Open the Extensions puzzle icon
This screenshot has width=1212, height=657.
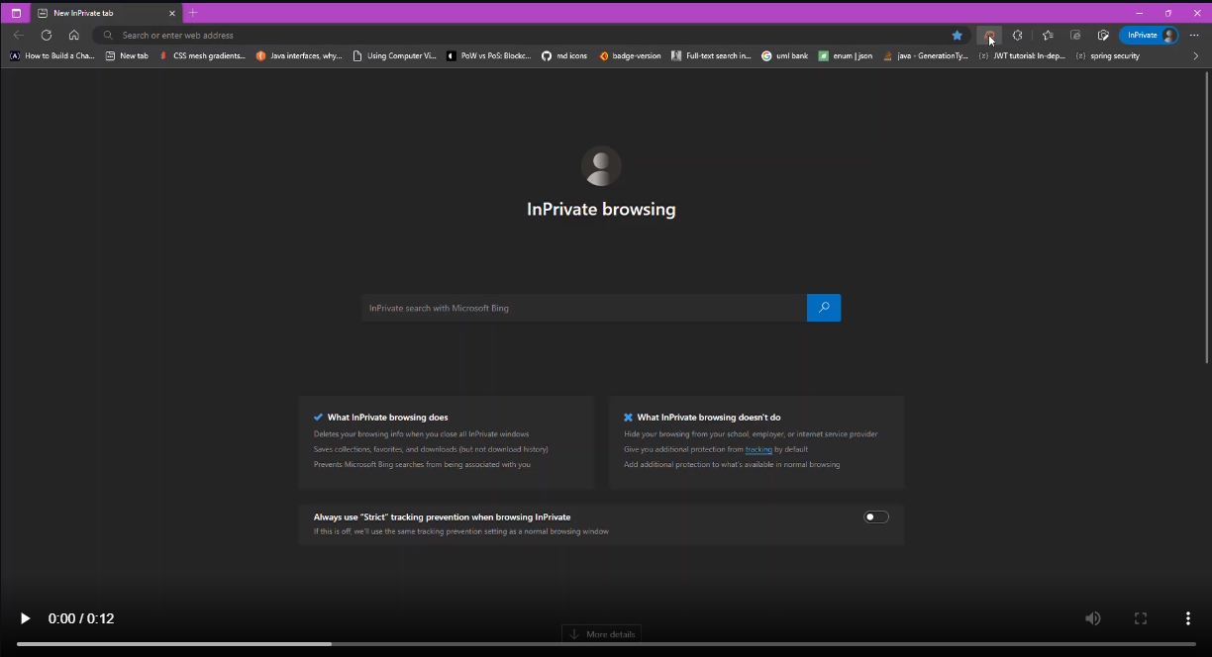(x=1017, y=35)
